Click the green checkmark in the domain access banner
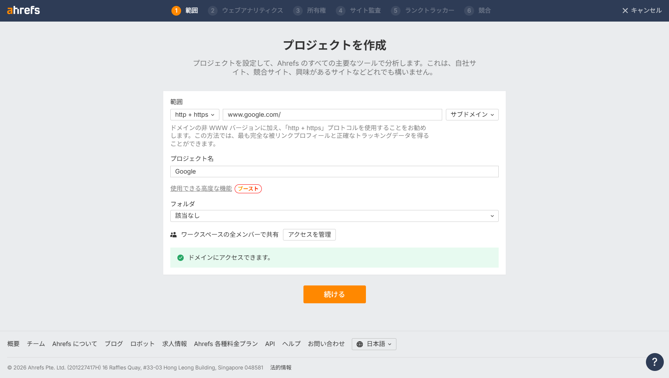669x378 pixels. pos(181,257)
